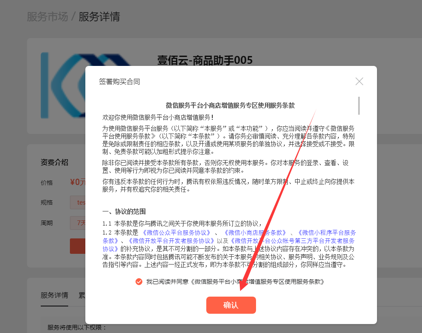Switch to the 服务详情 tab
422x333 pixels.
coord(54,295)
